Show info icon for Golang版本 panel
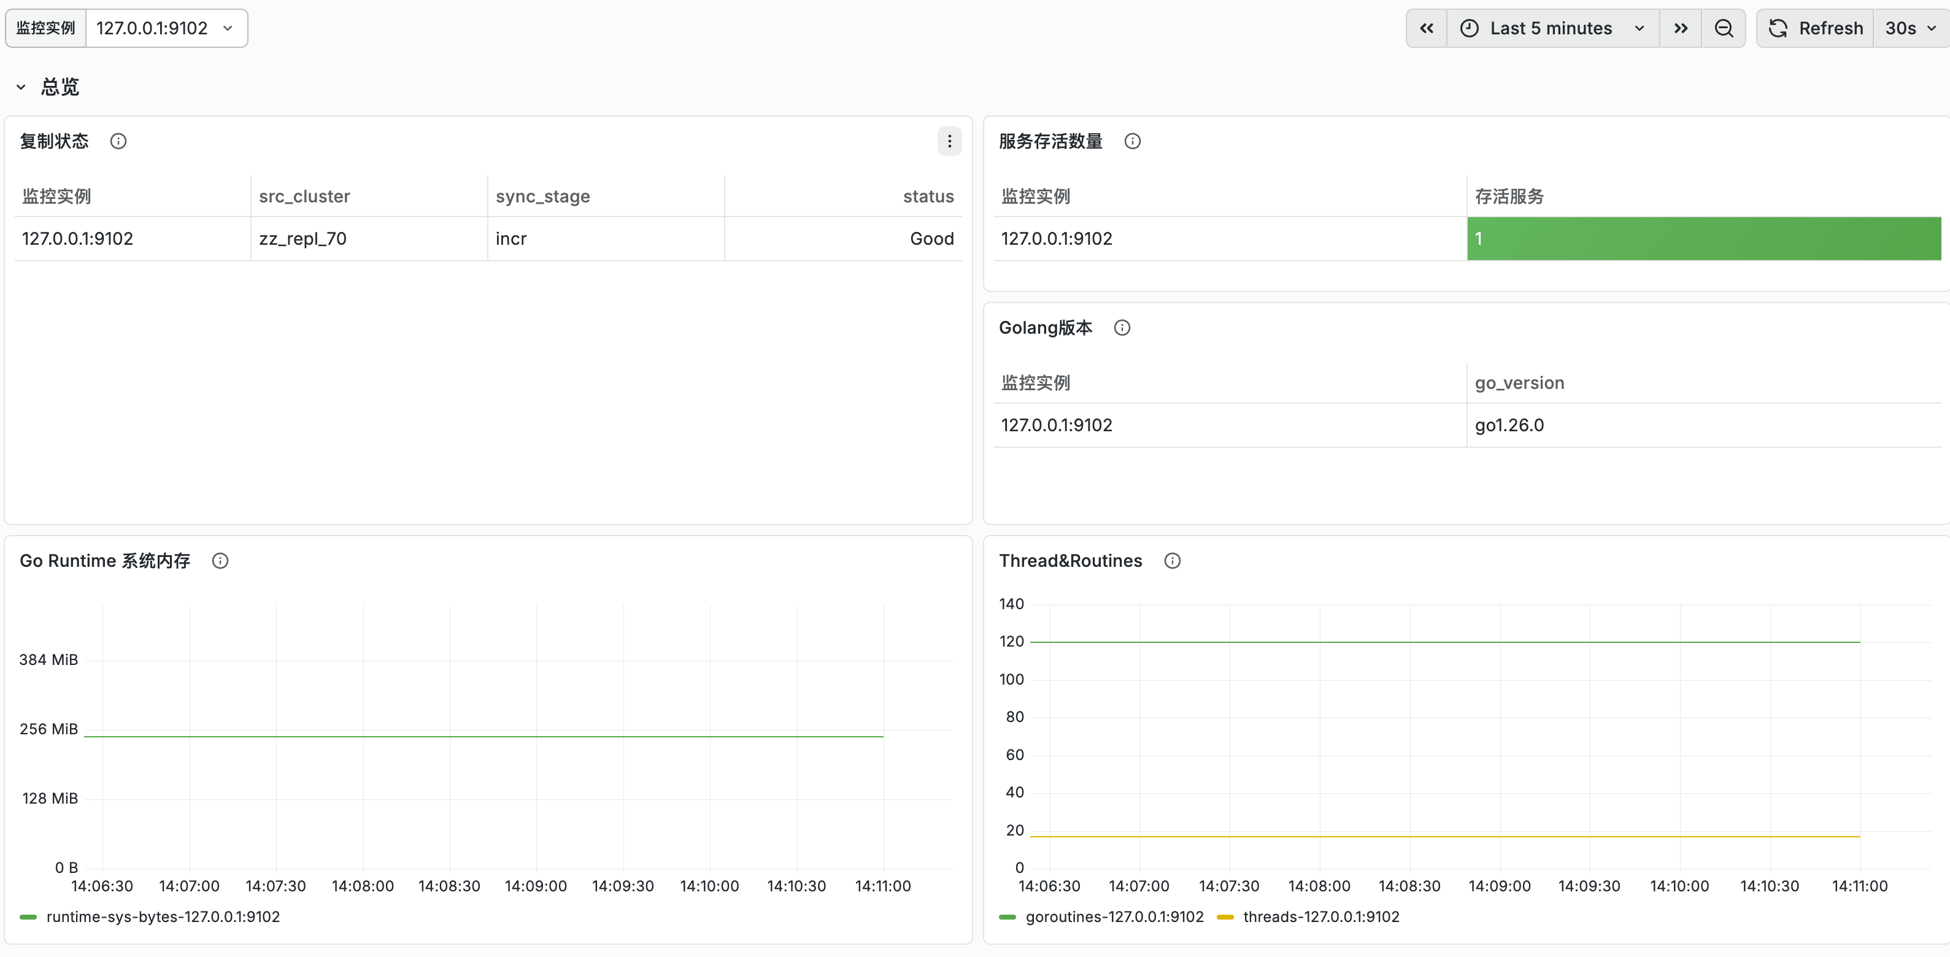1950x957 pixels. coord(1122,327)
